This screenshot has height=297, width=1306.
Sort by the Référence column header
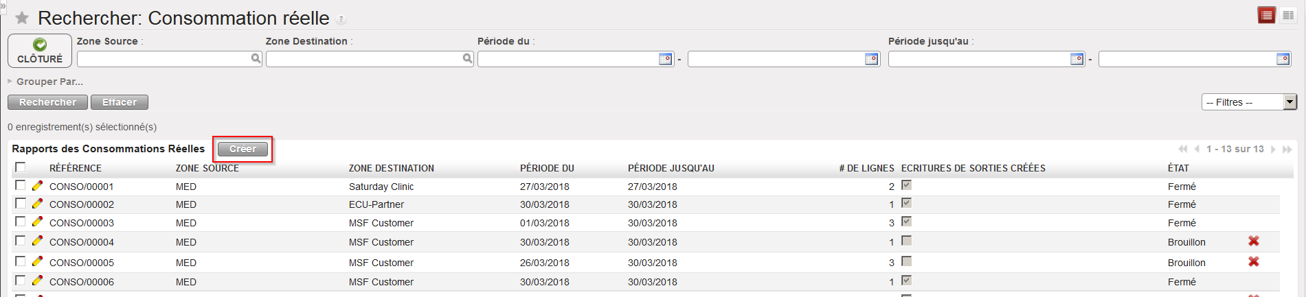click(76, 168)
